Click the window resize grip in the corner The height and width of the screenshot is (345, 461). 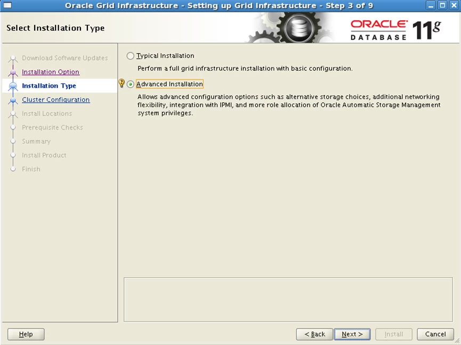457,341
